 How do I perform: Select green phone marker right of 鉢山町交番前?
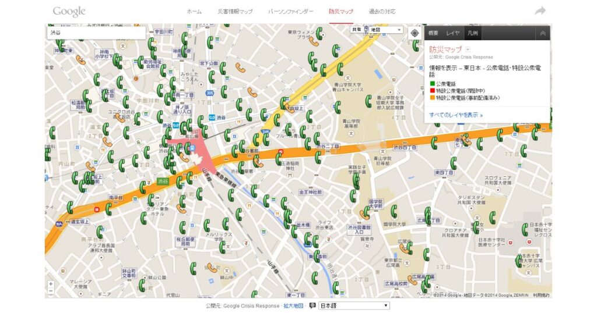click(142, 284)
